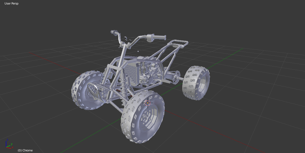This screenshot has width=305, height=153.
Task: Click the 3D cursor crosshair
Action: point(148,103)
